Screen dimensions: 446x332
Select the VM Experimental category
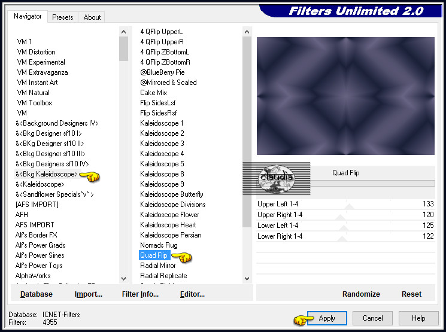point(41,62)
